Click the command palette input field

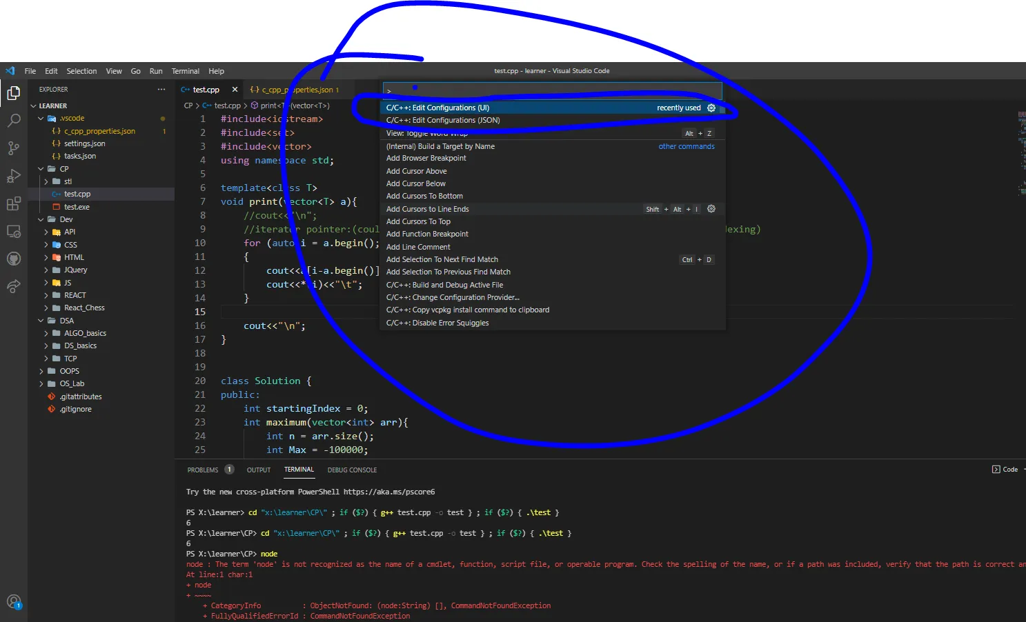click(552, 90)
